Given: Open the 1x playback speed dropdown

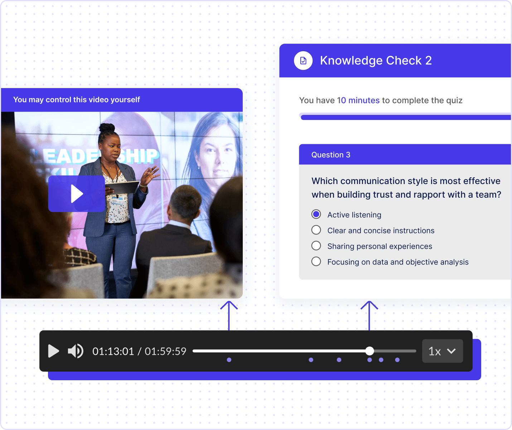Looking at the screenshot, I should pyautogui.click(x=442, y=351).
